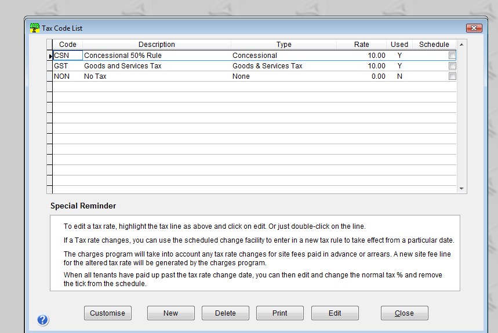Open the Edit button for selected tax

(335, 313)
